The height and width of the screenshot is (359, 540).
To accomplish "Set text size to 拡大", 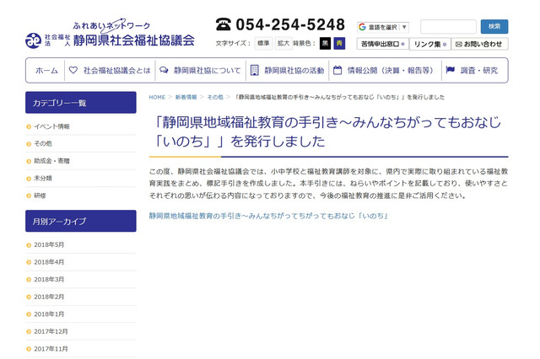I will point(283,43).
